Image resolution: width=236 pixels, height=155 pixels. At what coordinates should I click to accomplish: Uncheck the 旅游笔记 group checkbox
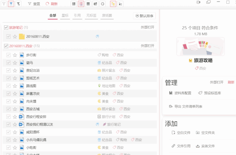point(6,28)
